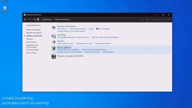Open AutoPlay heading
192x108 pixels.
point(61,35)
